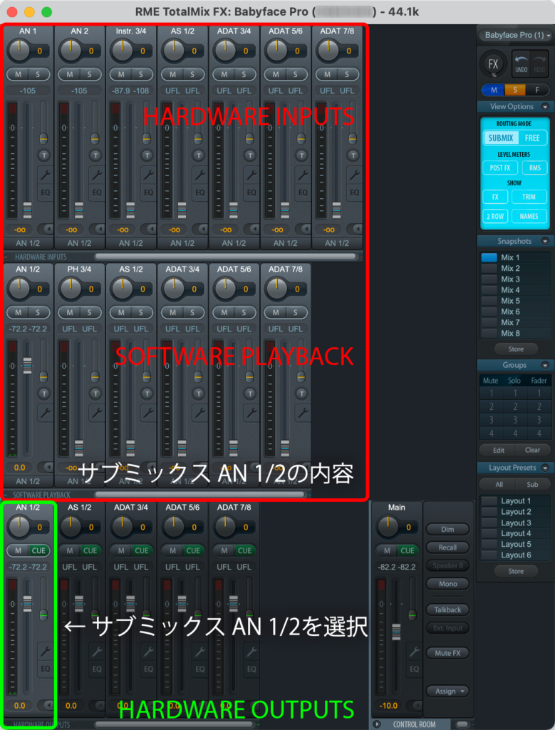
Task: Select Layout 3 preset
Action: 515,523
